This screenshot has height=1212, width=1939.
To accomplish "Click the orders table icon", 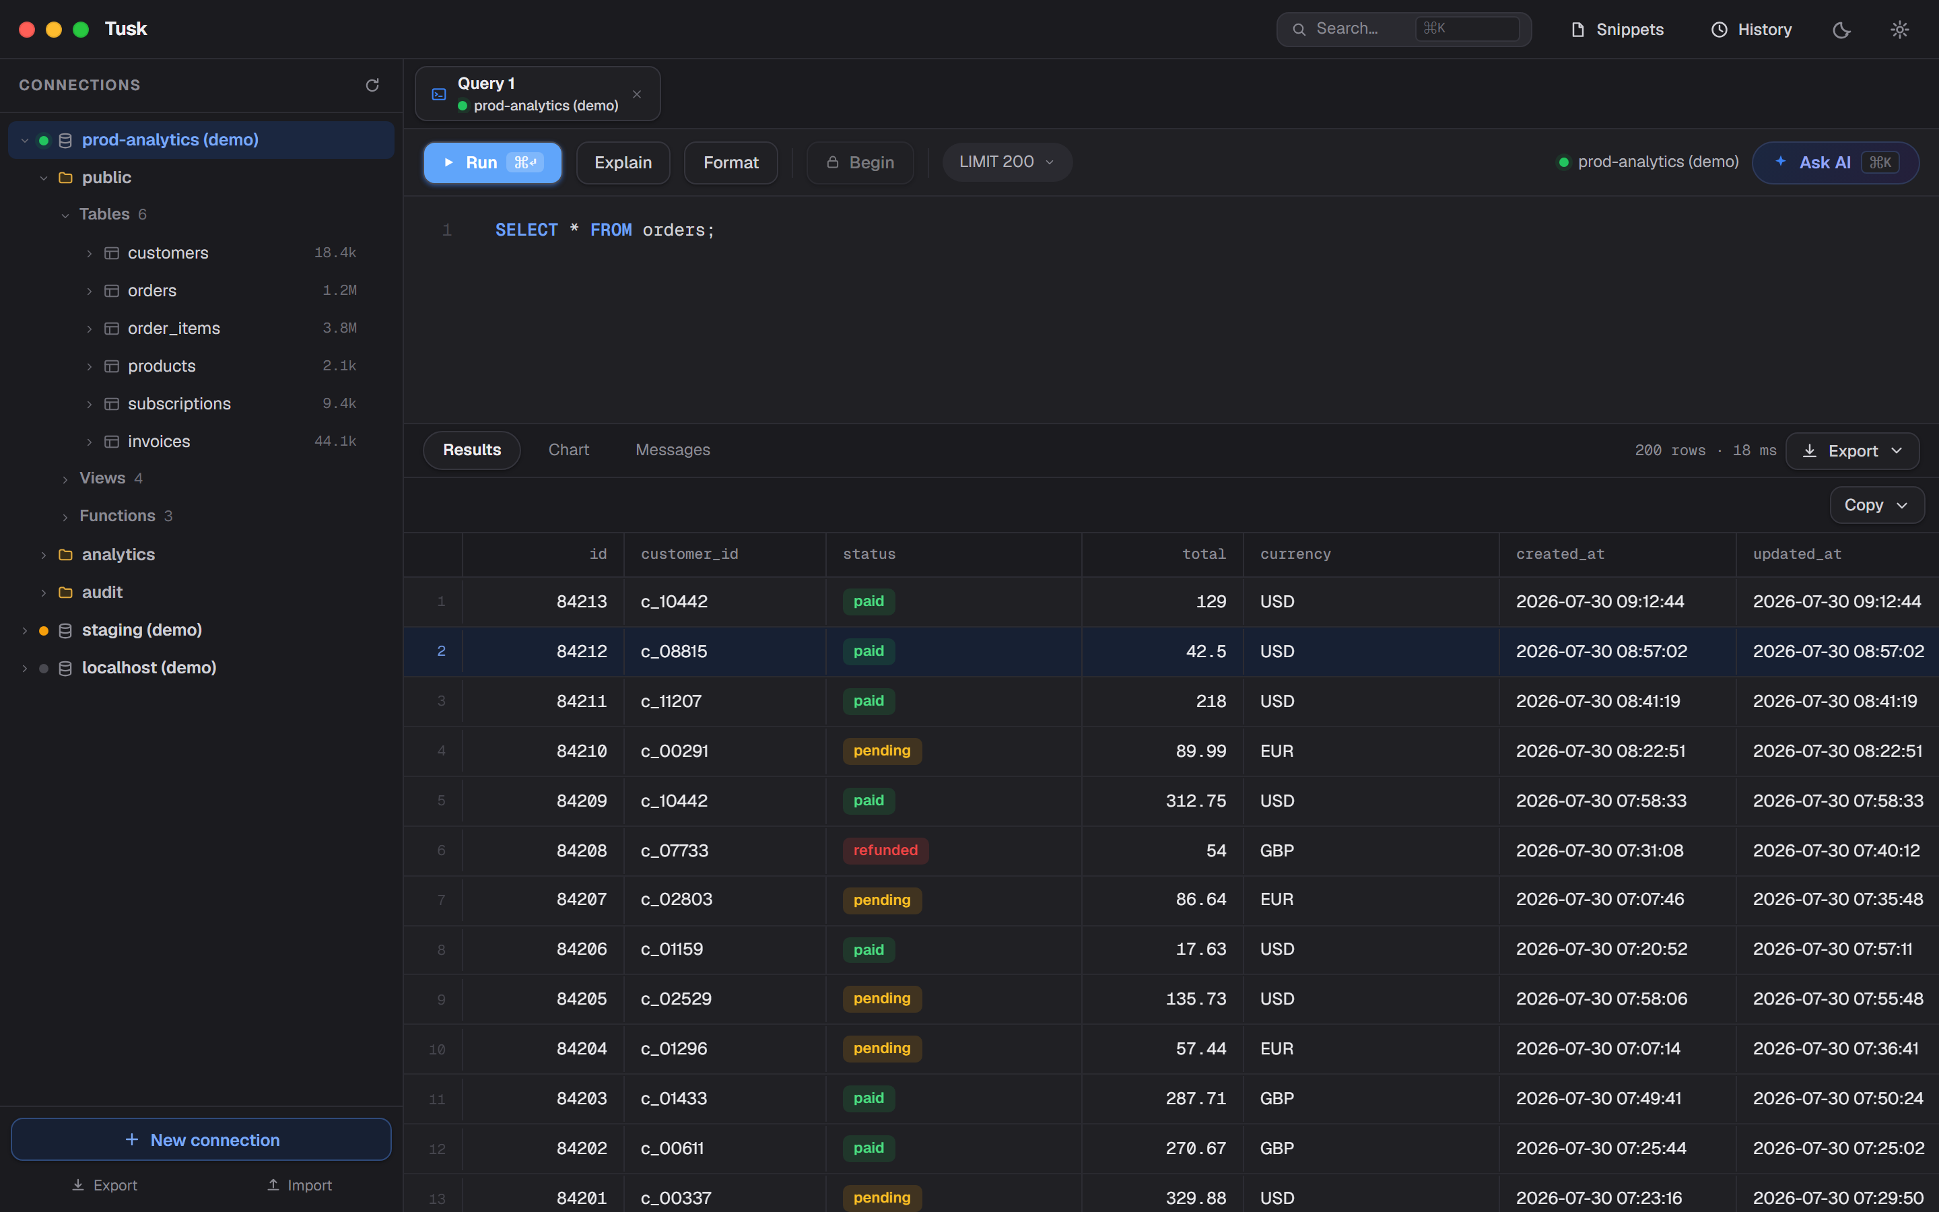I will click(x=112, y=291).
